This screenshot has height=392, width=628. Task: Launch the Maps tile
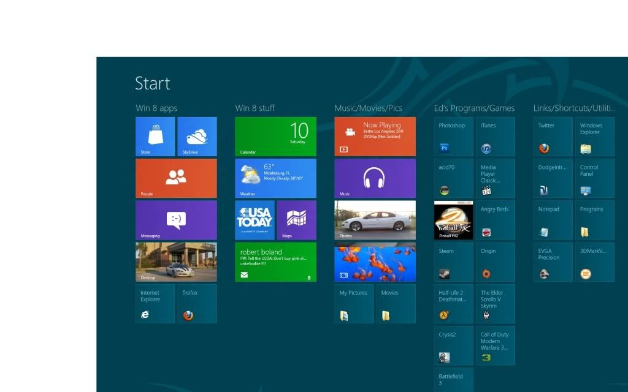296,220
